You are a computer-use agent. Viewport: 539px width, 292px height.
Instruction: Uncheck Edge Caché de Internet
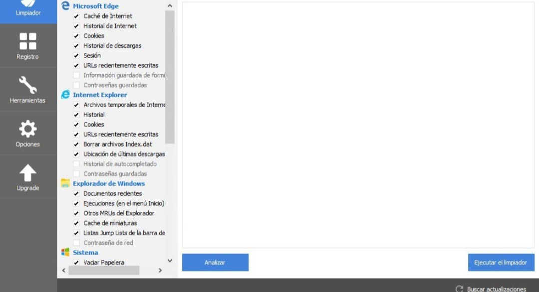(76, 16)
